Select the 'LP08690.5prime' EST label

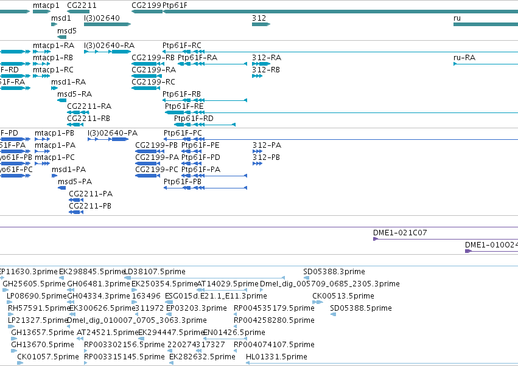37,295
